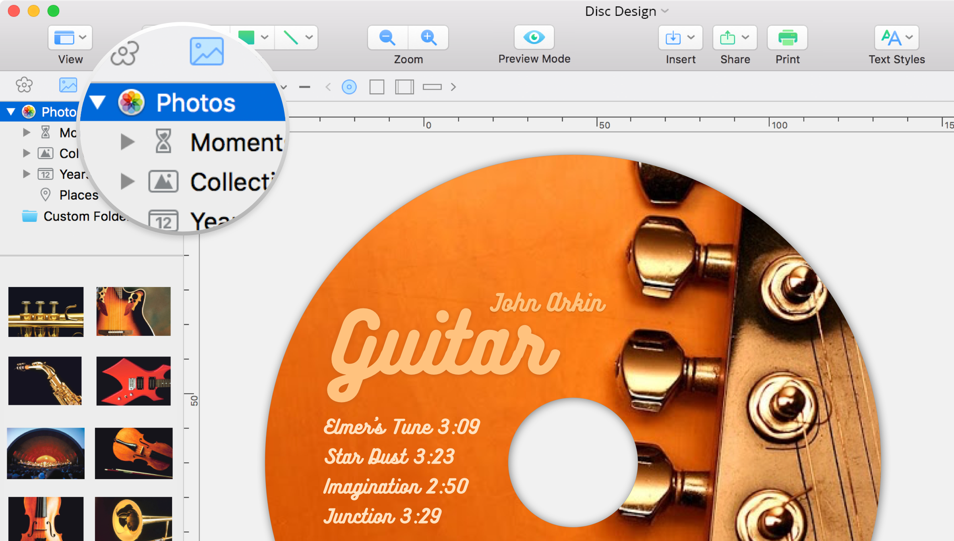Click the Places pin icon
This screenshot has width=954, height=541.
pyautogui.click(x=46, y=194)
